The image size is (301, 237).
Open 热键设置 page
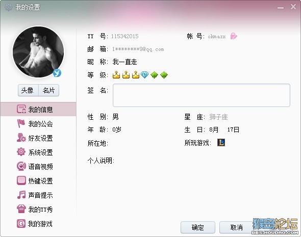38,181
